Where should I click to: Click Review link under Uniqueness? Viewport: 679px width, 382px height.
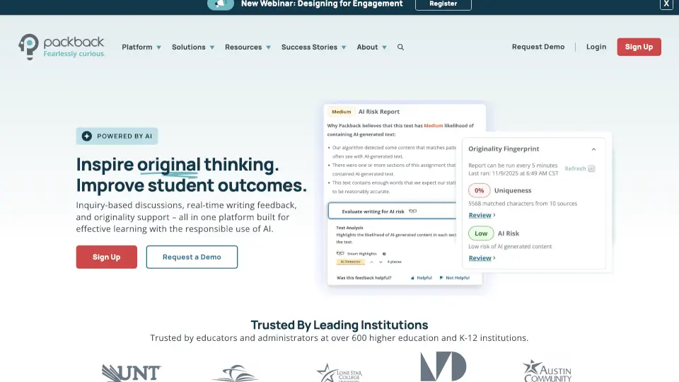(x=480, y=215)
